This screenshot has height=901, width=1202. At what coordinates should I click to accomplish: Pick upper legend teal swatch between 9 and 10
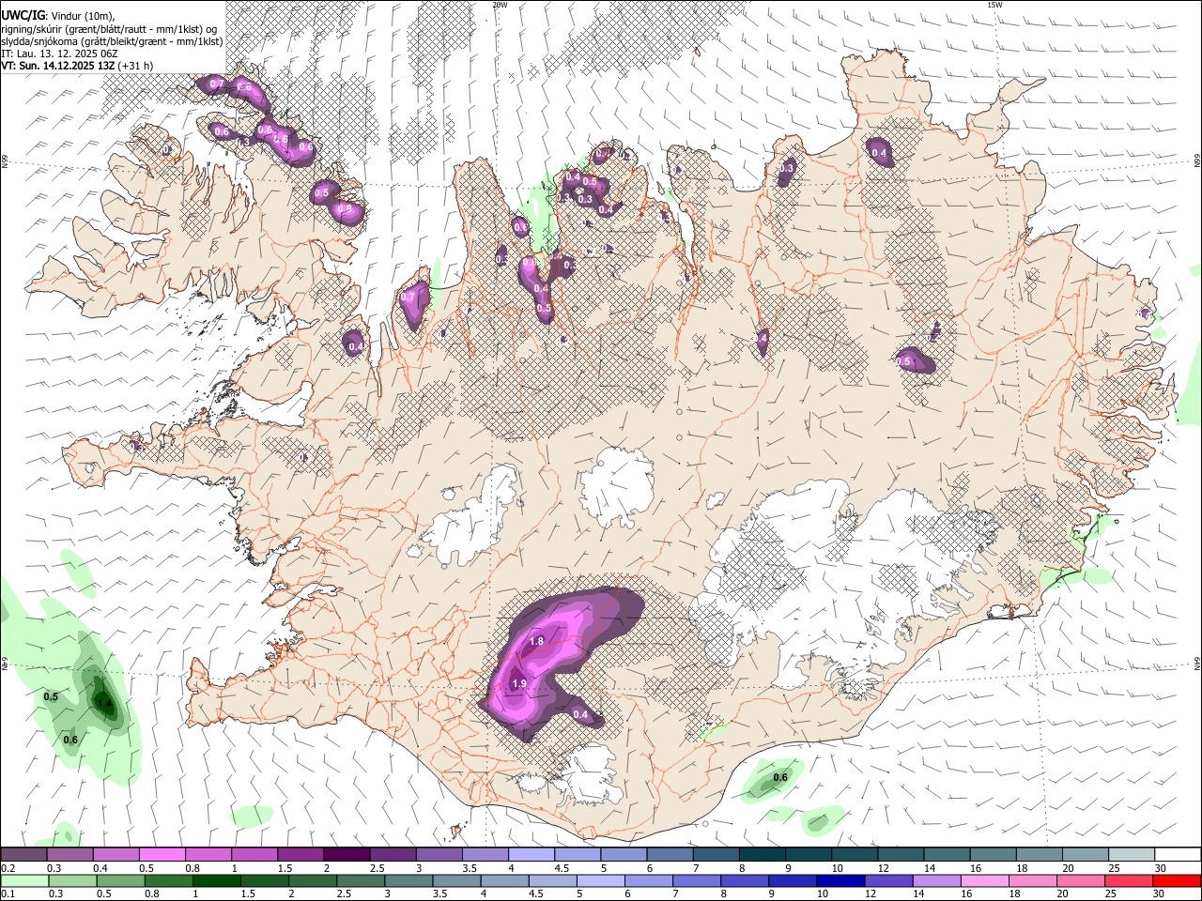coord(809,854)
